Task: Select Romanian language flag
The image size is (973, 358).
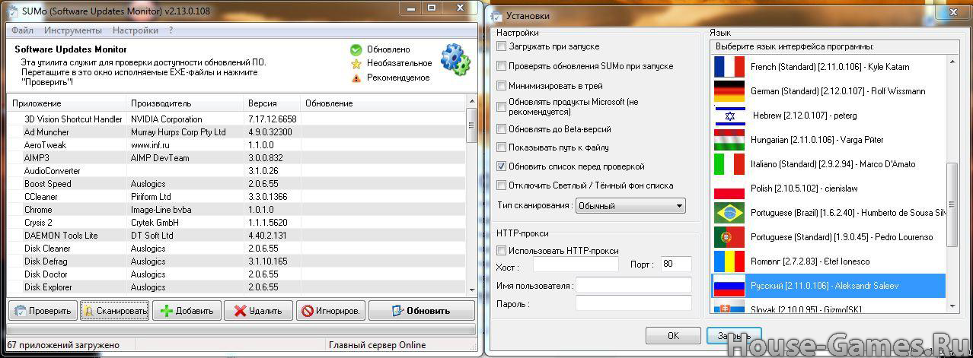Action: (x=729, y=261)
